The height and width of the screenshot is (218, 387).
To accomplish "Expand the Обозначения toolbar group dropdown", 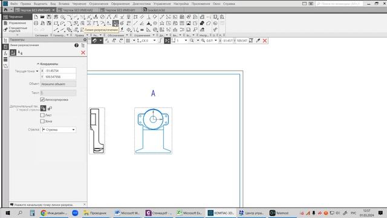I will (x=127, y=35).
